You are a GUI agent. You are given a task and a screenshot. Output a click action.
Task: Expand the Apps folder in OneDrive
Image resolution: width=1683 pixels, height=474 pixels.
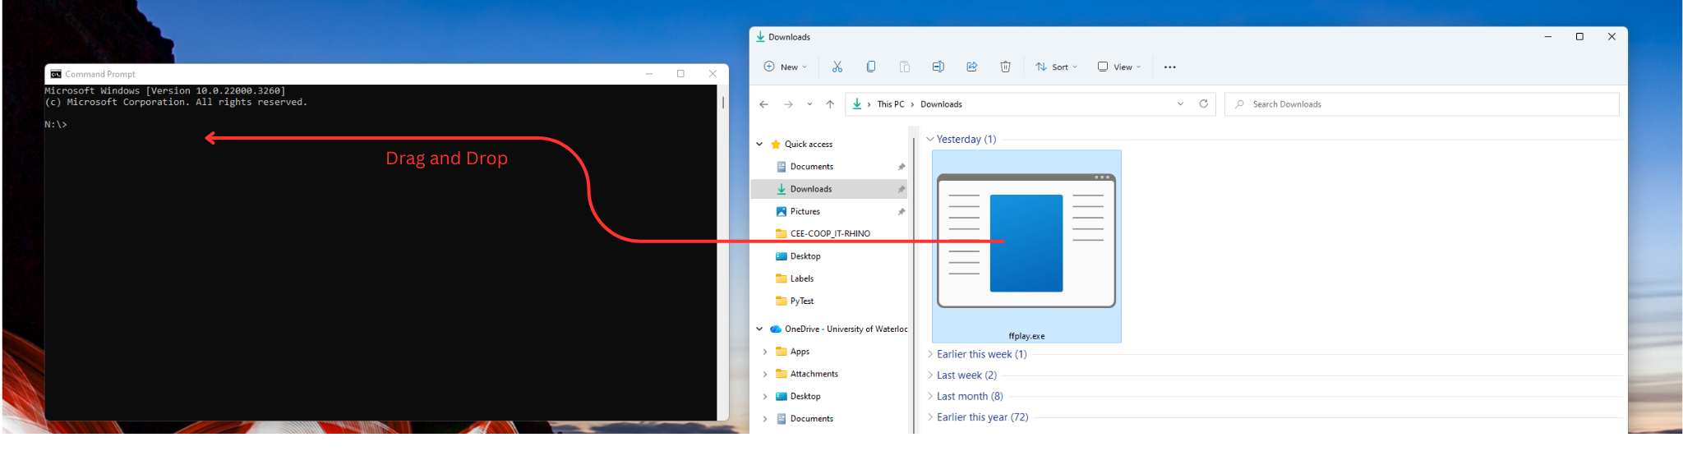click(765, 352)
